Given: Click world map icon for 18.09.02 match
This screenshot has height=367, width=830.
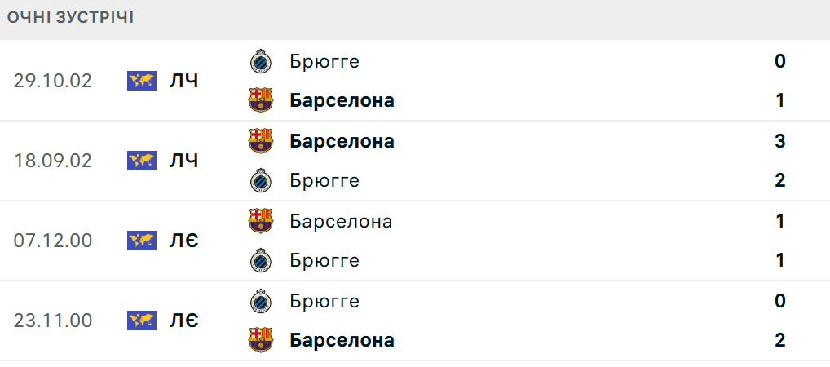Looking at the screenshot, I should [142, 161].
